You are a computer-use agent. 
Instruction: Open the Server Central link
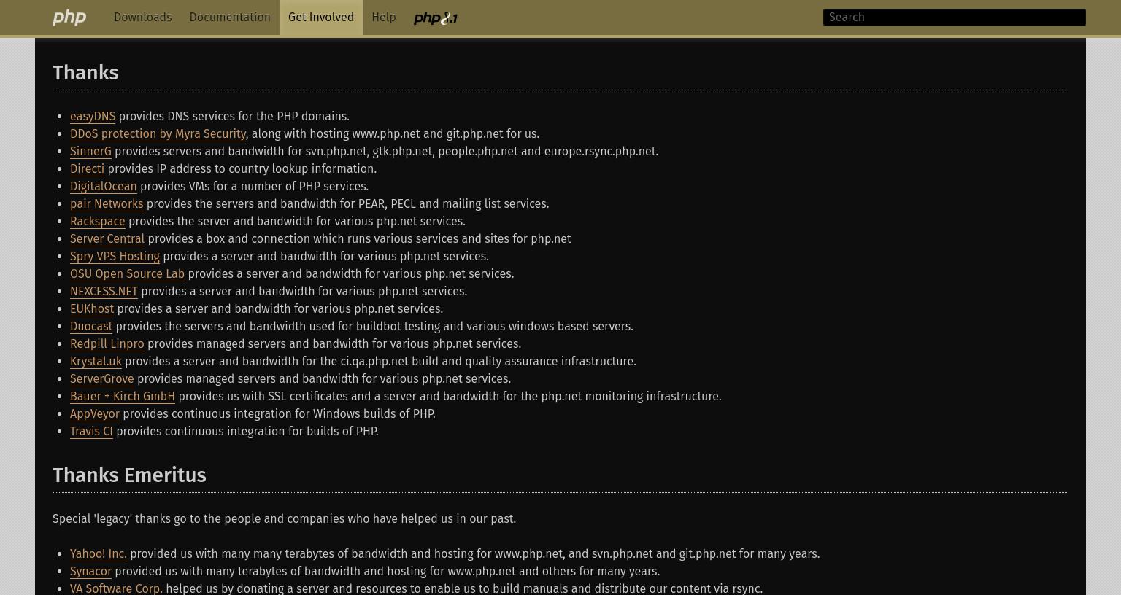coord(107,239)
